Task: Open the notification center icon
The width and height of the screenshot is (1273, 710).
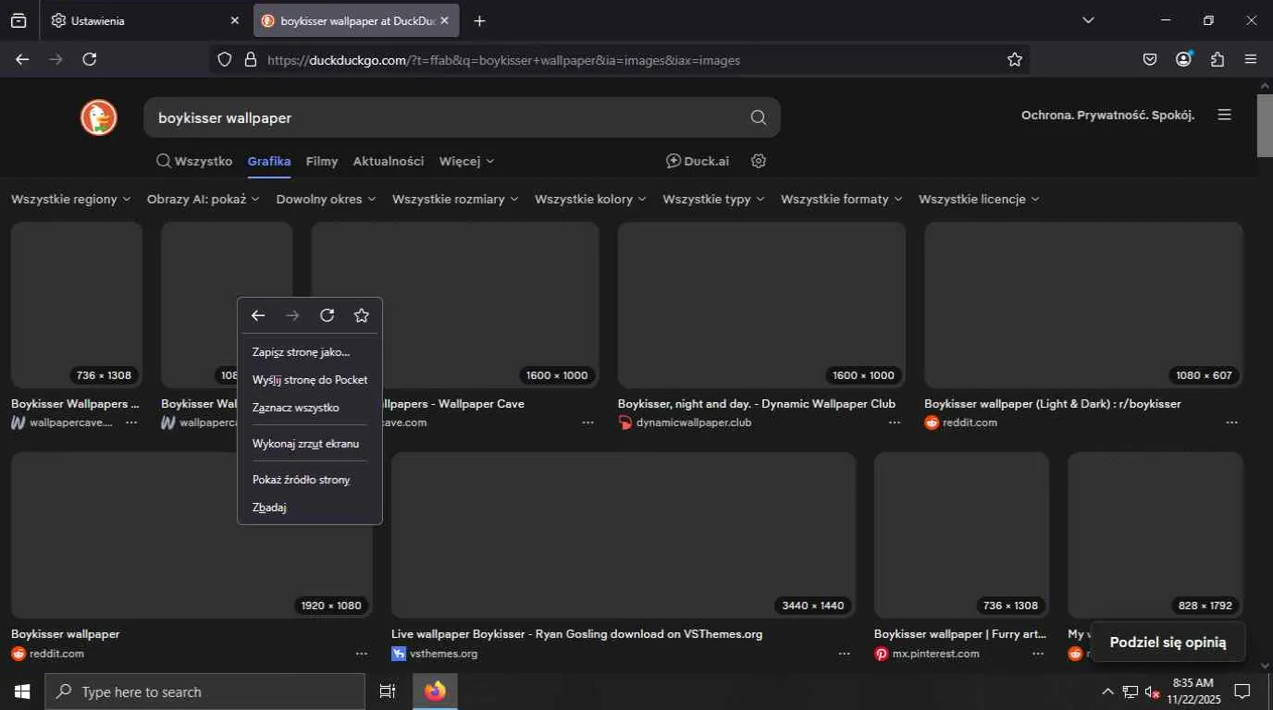Action: coord(1243,692)
